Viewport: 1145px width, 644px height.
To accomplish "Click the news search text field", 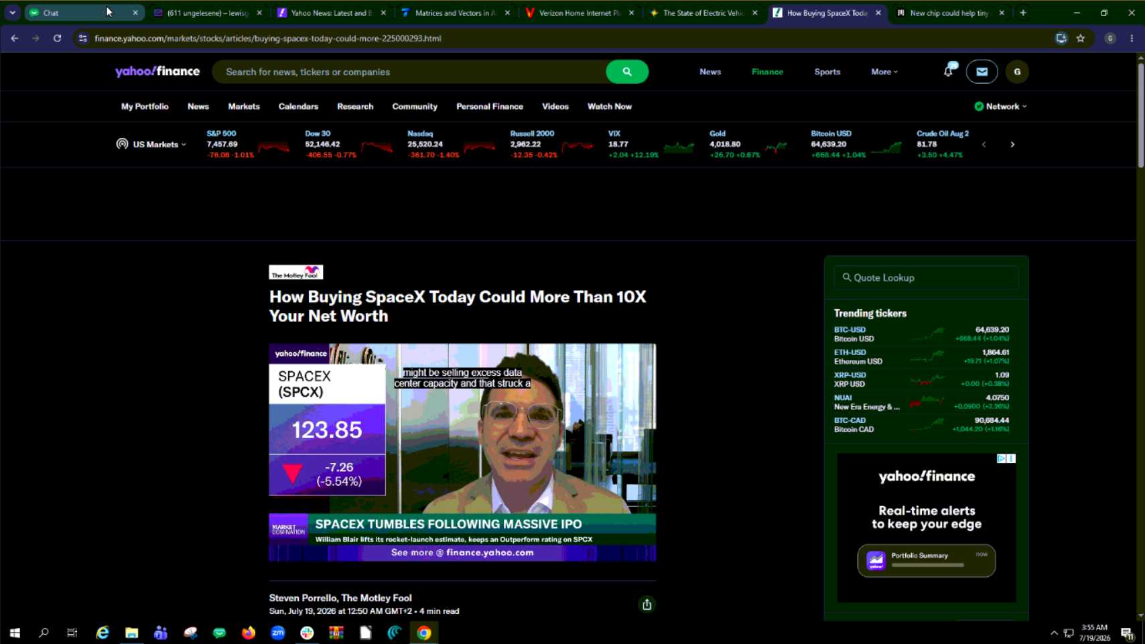I will click(x=410, y=72).
